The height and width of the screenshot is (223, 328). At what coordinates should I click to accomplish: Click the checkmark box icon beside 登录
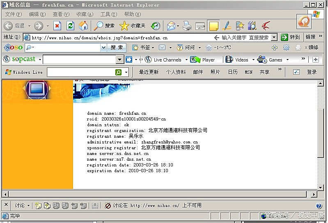point(296,72)
